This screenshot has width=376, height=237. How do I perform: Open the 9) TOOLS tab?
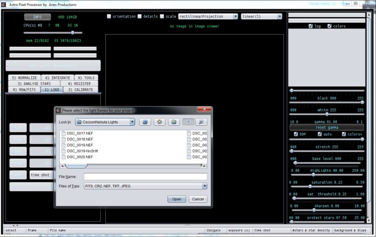tap(86, 78)
